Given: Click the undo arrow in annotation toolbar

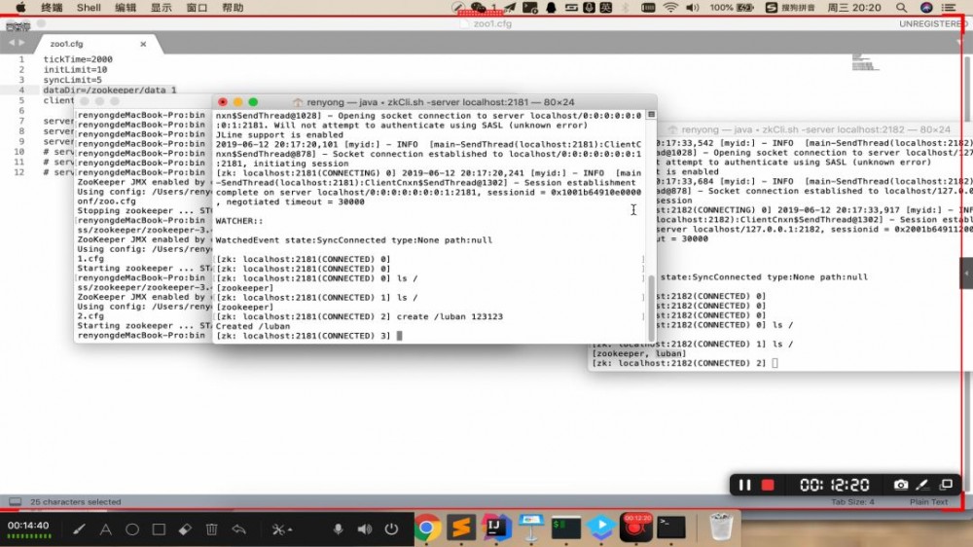Looking at the screenshot, I should pos(239,529).
